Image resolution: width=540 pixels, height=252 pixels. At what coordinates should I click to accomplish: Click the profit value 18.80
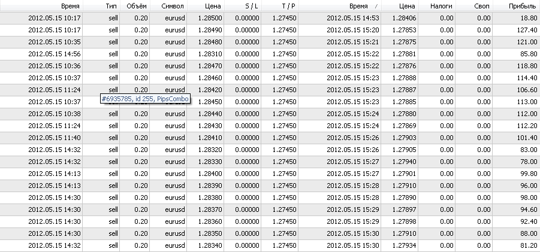click(529, 18)
